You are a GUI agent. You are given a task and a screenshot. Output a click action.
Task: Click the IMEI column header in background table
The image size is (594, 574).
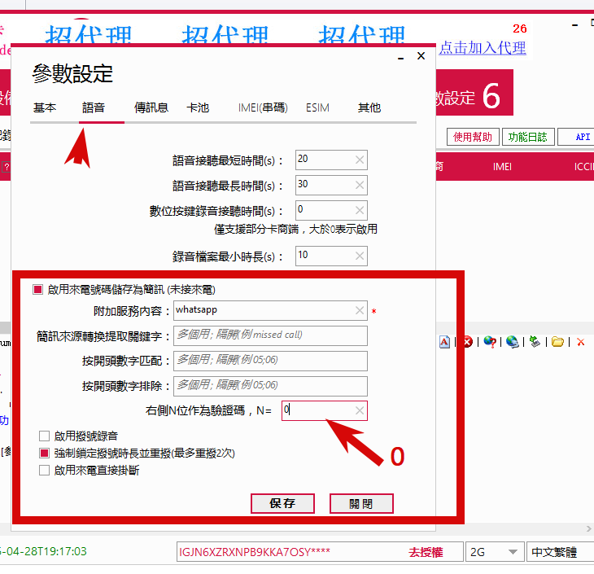click(x=502, y=167)
